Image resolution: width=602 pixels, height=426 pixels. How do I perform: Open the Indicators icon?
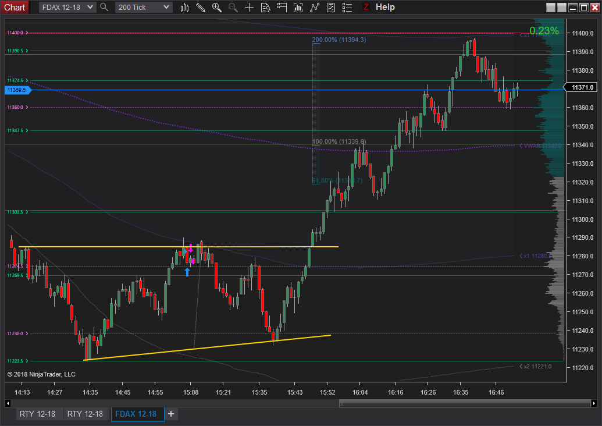click(x=315, y=8)
